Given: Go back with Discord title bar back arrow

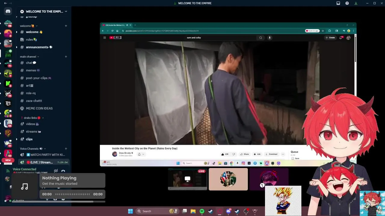Looking at the screenshot, I should pyautogui.click(x=5, y=3).
